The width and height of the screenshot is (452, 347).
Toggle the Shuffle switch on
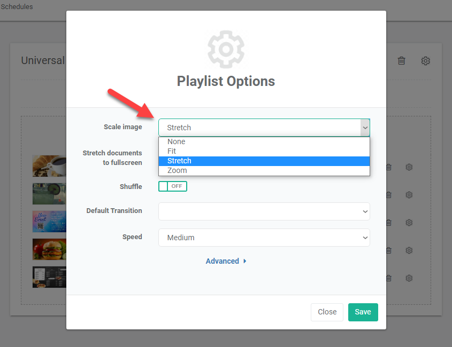(172, 186)
